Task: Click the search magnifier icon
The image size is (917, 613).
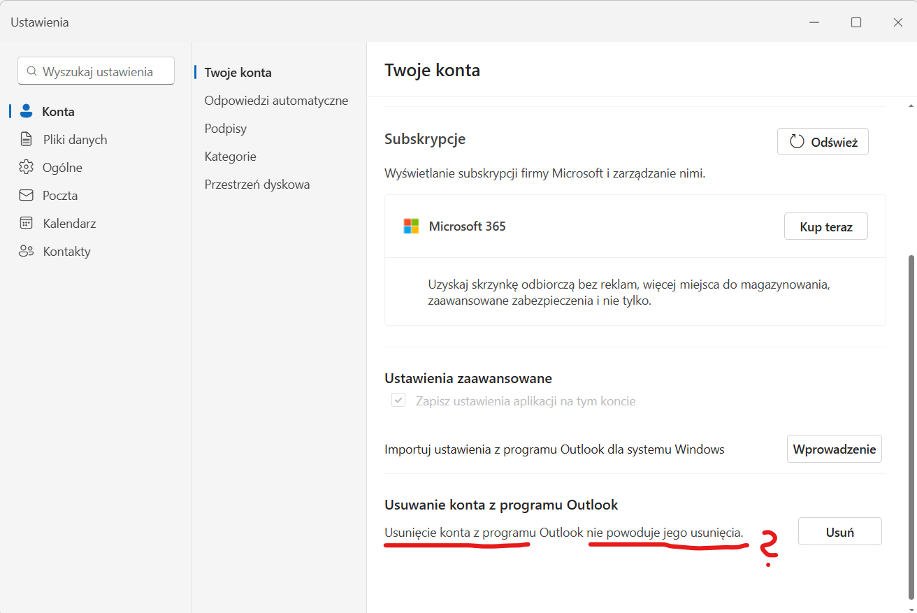Action: coord(31,71)
